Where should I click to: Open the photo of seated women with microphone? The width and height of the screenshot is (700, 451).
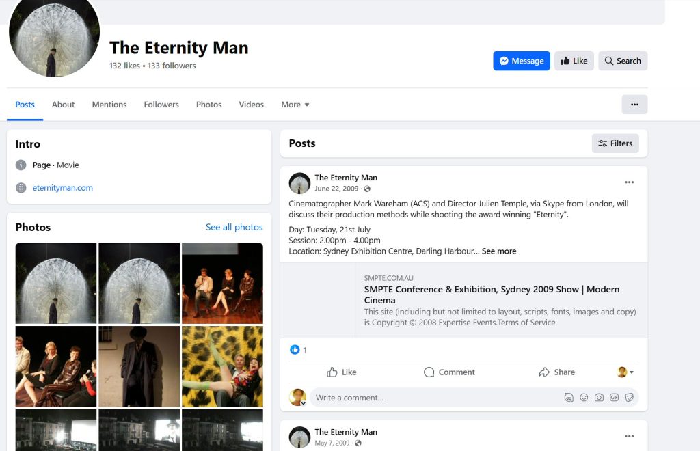tap(56, 366)
